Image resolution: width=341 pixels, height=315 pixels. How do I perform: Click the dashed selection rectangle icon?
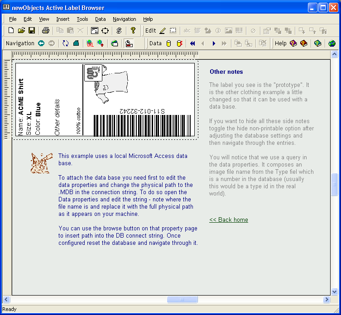pos(173,31)
